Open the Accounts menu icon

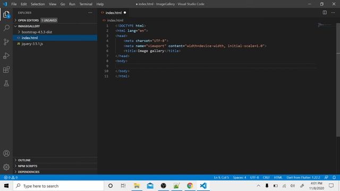pyautogui.click(x=6, y=153)
